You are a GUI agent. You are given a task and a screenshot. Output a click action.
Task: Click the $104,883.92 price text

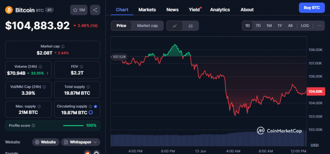(37, 26)
